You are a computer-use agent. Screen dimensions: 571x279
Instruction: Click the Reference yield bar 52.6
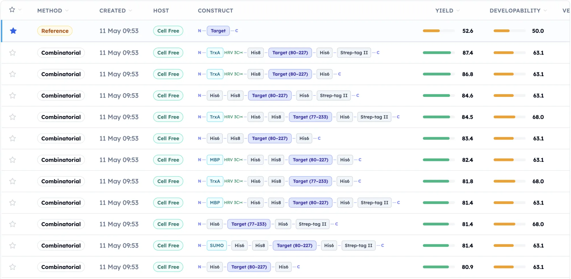tap(439, 31)
